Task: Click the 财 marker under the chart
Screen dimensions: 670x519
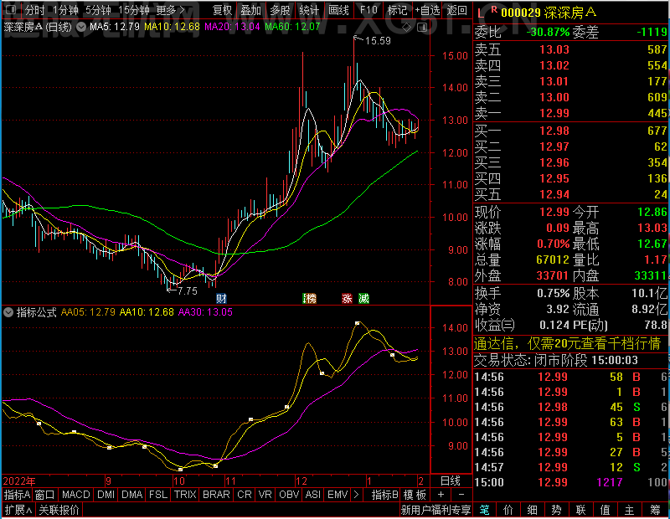Action: [x=221, y=298]
